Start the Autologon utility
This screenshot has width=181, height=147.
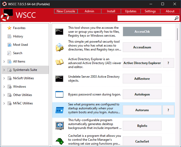click(x=142, y=94)
